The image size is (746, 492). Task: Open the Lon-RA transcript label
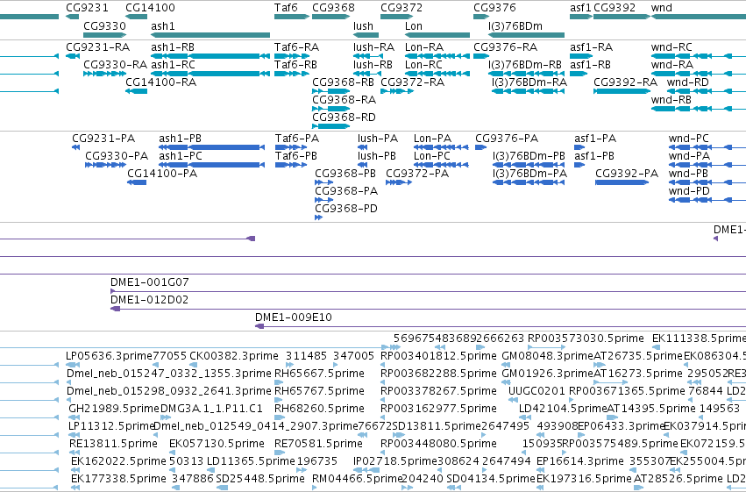click(x=424, y=47)
